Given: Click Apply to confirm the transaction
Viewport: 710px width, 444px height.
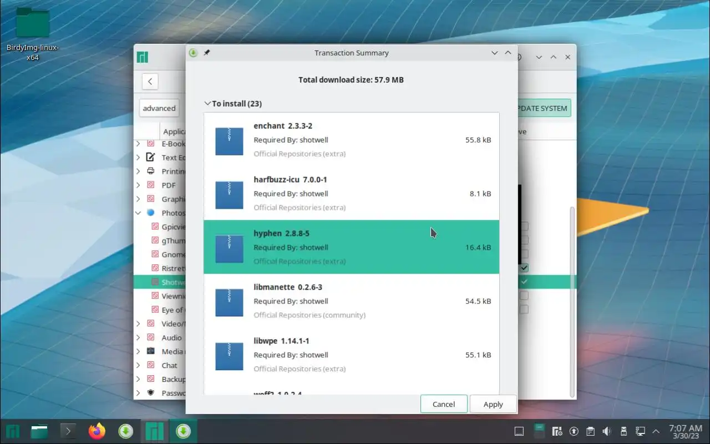Looking at the screenshot, I should [x=493, y=404].
